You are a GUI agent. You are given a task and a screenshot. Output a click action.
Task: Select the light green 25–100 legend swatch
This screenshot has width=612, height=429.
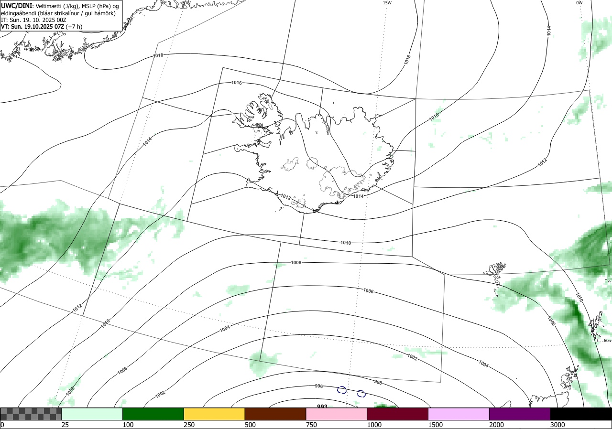92,414
